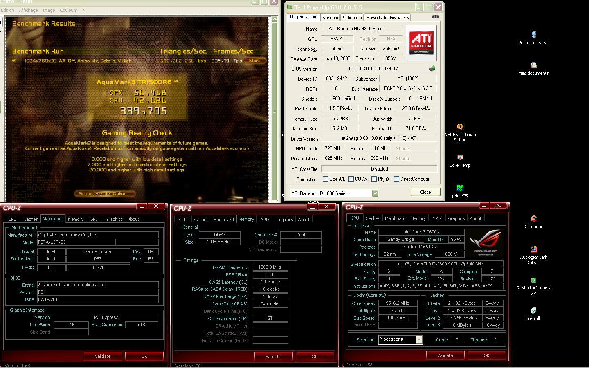
Task: Open Corbeille recycle bin icon
Action: pyautogui.click(x=533, y=311)
